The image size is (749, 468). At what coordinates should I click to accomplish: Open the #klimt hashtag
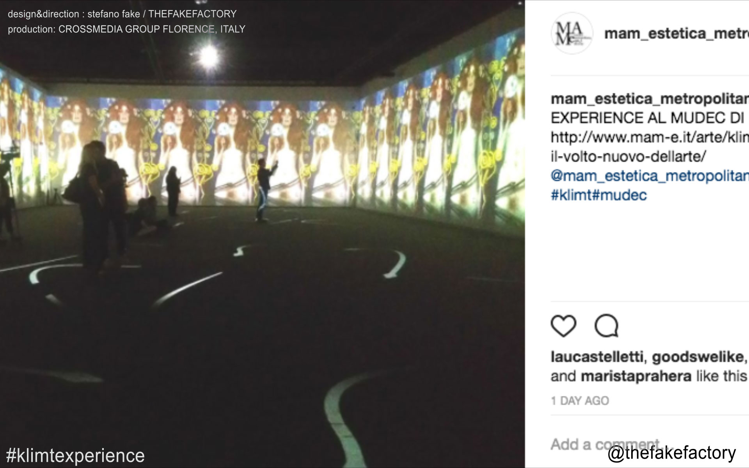pyautogui.click(x=571, y=195)
